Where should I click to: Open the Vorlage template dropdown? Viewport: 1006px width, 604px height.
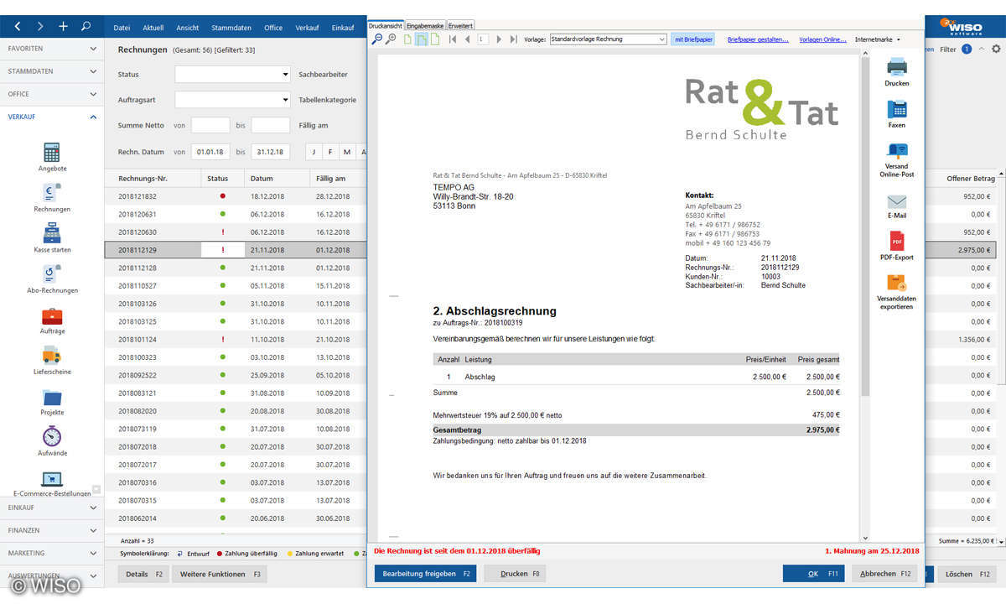click(608, 39)
